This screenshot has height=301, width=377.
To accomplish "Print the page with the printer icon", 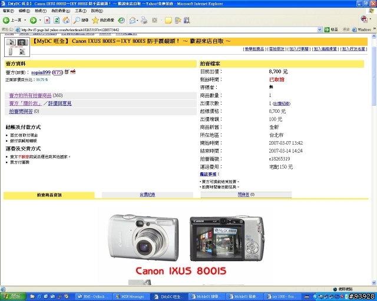I will pyautogui.click(x=144, y=20).
